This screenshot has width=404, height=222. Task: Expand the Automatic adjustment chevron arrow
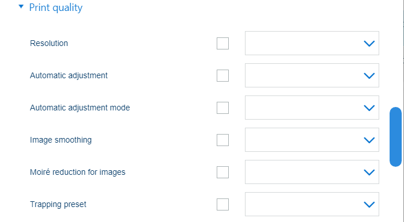[x=369, y=75]
